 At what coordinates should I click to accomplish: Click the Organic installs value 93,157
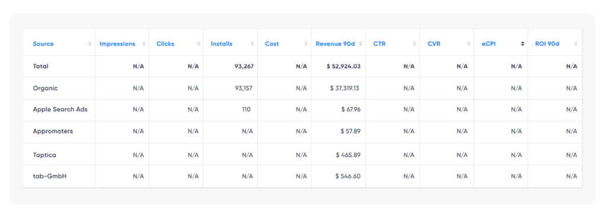[x=244, y=88]
